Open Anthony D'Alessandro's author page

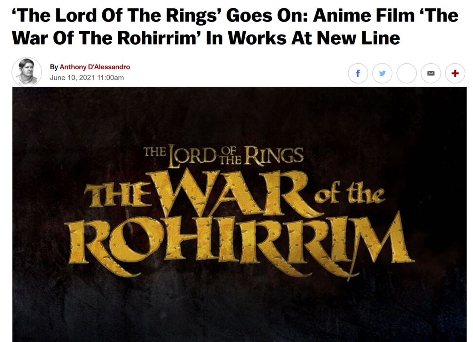point(95,67)
